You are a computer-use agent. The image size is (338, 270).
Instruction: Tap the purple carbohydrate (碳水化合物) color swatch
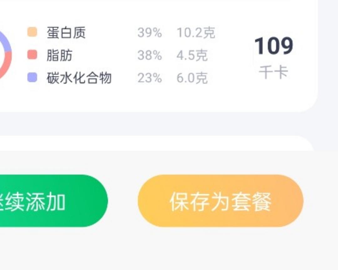click(x=32, y=77)
